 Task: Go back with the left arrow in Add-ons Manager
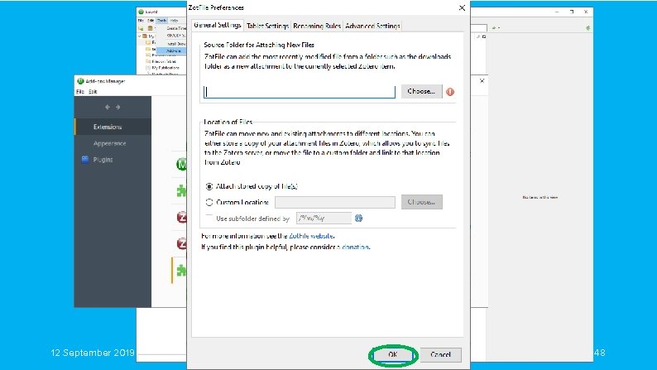pos(108,108)
